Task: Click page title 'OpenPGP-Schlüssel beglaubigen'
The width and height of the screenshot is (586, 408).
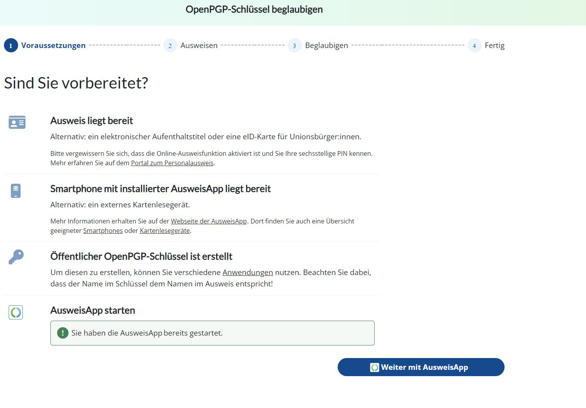Action: click(x=254, y=9)
